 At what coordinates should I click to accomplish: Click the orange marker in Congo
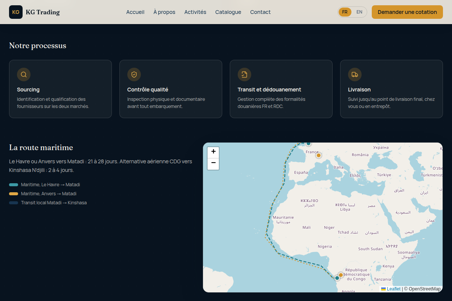[341, 275]
